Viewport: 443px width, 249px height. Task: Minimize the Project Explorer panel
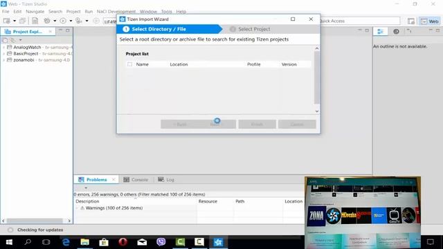[60, 30]
